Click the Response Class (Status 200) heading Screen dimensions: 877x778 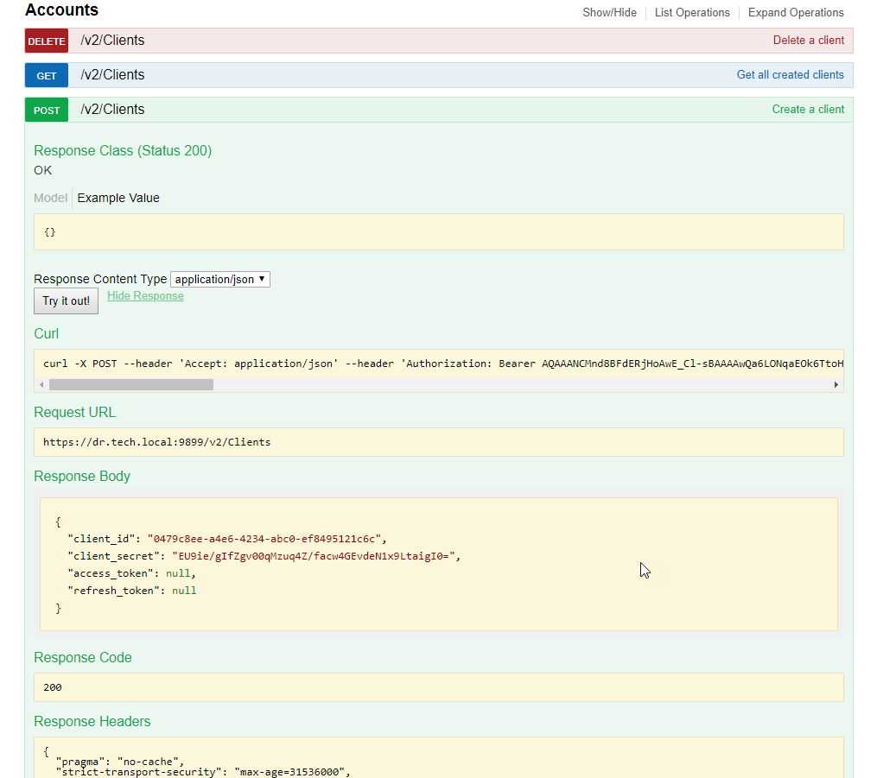tap(123, 151)
